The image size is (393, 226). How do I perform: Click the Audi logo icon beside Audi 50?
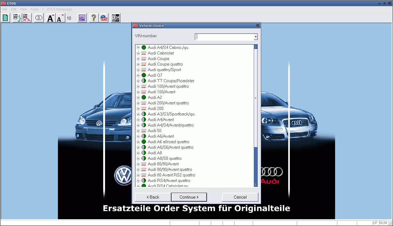144,131
